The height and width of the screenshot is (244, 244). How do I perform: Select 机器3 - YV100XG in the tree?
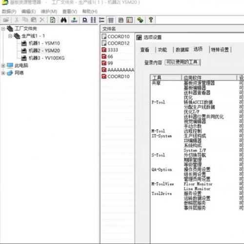tap(46, 58)
